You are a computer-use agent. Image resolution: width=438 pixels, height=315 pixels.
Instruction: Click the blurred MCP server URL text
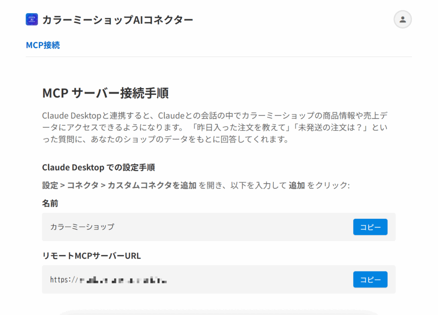point(123,280)
